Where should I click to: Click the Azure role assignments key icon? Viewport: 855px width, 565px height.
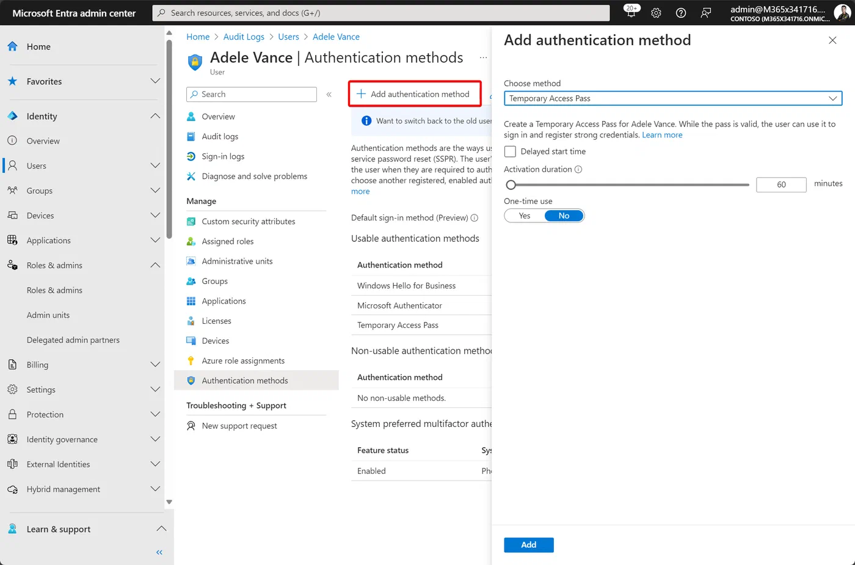191,360
